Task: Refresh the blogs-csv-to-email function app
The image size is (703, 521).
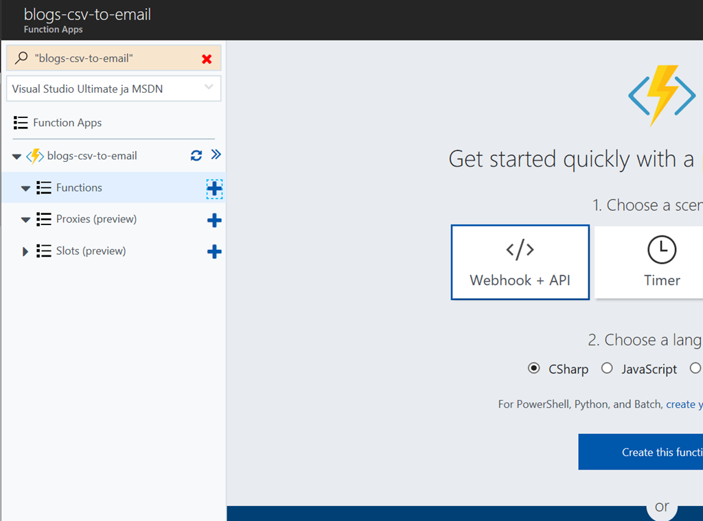Action: click(196, 156)
